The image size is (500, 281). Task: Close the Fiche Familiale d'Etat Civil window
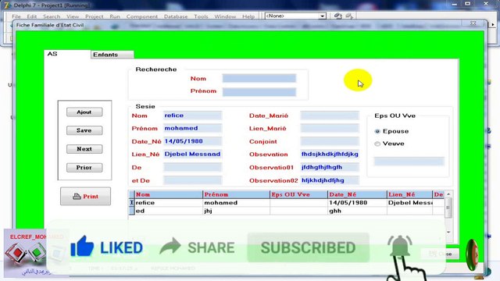tap(473, 23)
